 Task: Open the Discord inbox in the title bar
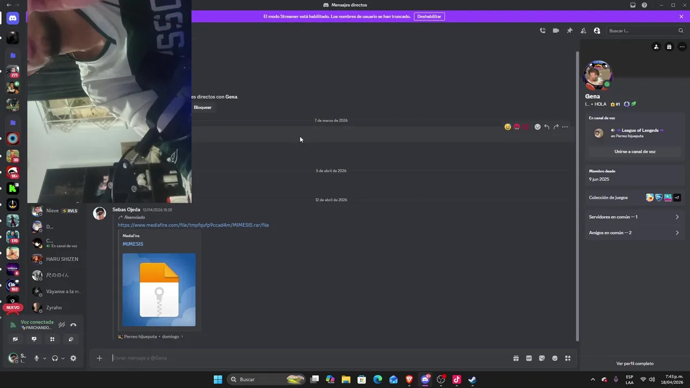(633, 5)
